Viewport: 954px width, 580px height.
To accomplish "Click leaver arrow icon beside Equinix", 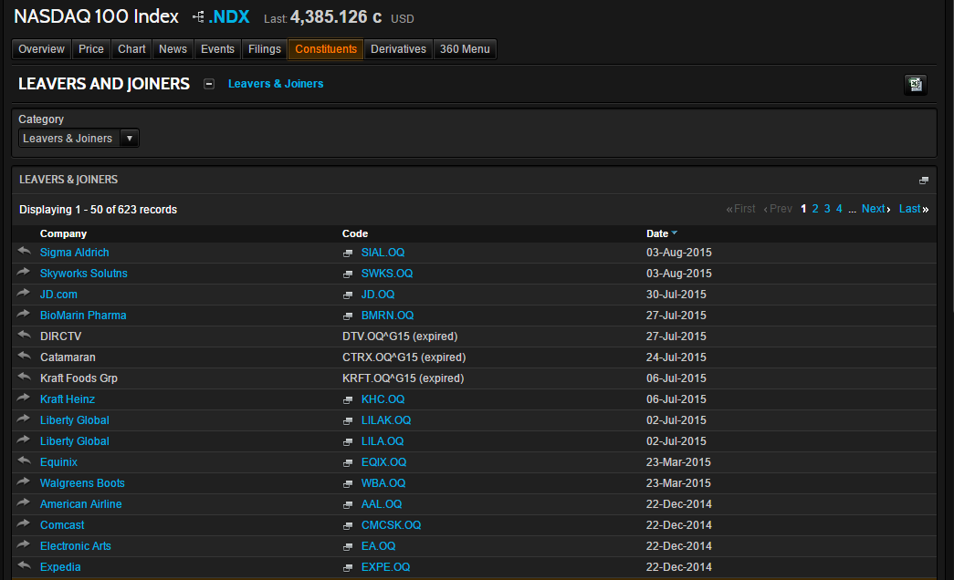I will click(x=24, y=461).
